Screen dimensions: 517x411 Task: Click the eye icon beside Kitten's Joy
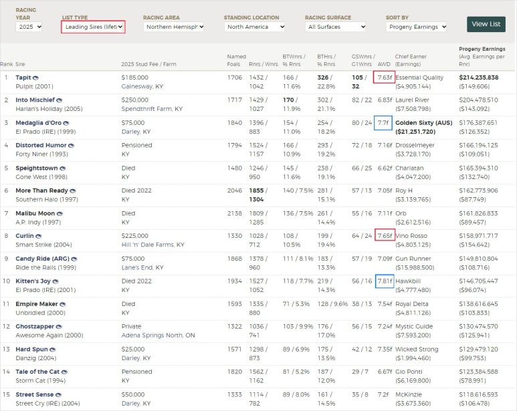tap(56, 281)
